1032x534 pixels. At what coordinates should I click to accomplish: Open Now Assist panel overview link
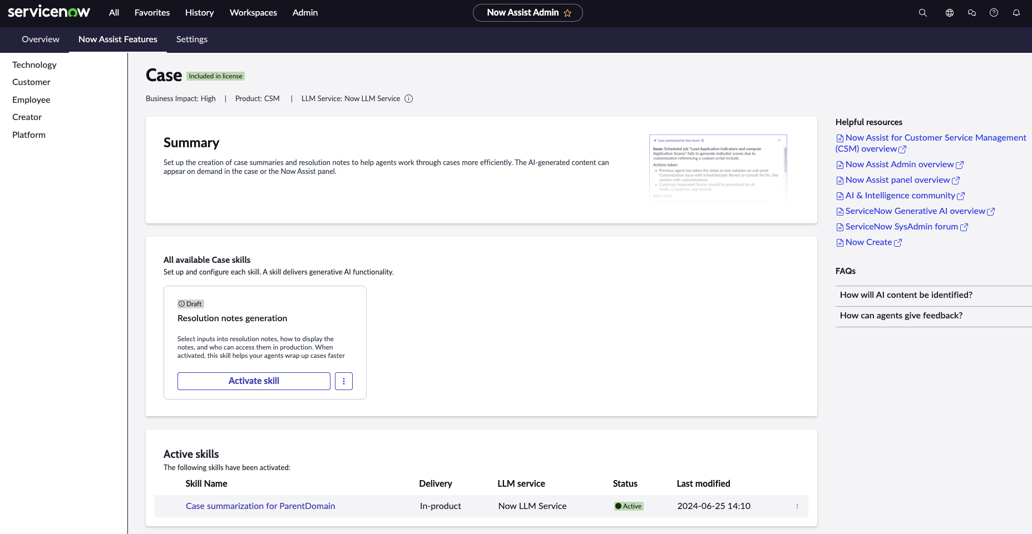click(x=898, y=180)
